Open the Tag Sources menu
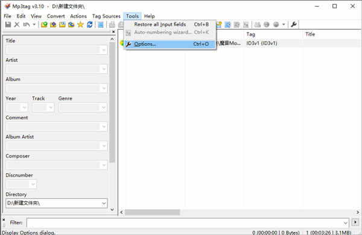 click(x=106, y=16)
